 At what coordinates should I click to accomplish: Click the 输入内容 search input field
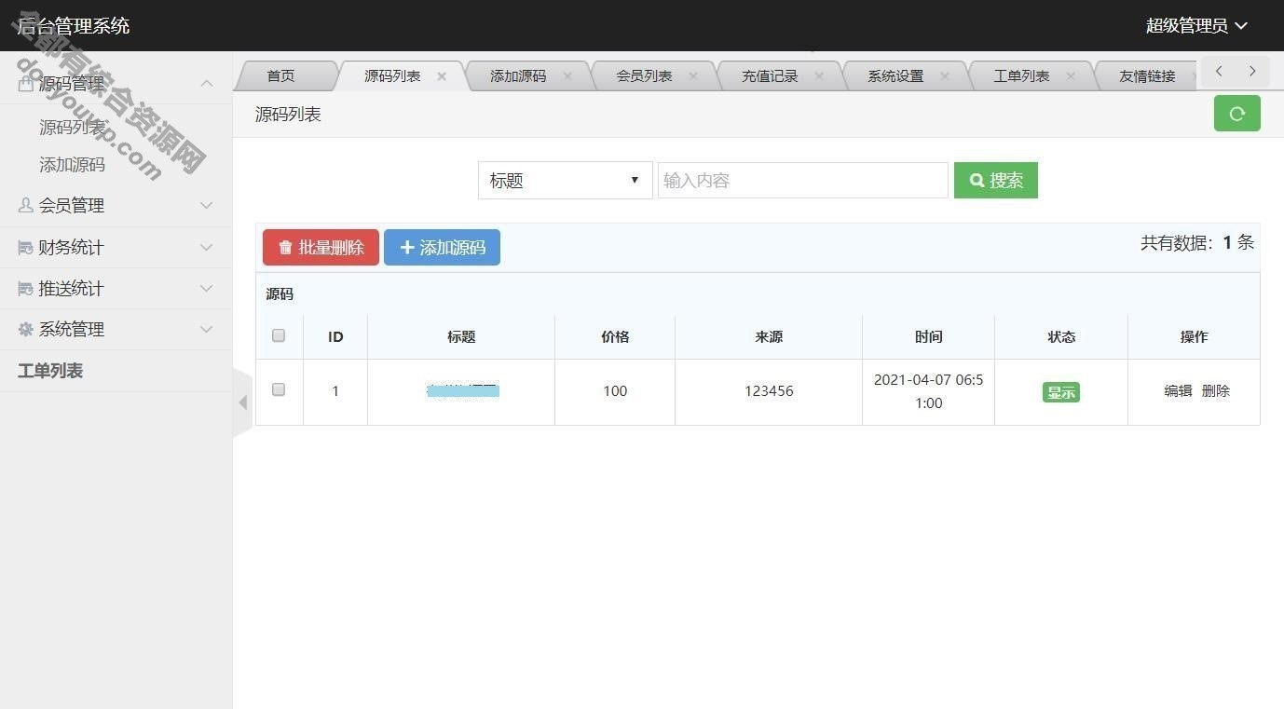tap(803, 181)
